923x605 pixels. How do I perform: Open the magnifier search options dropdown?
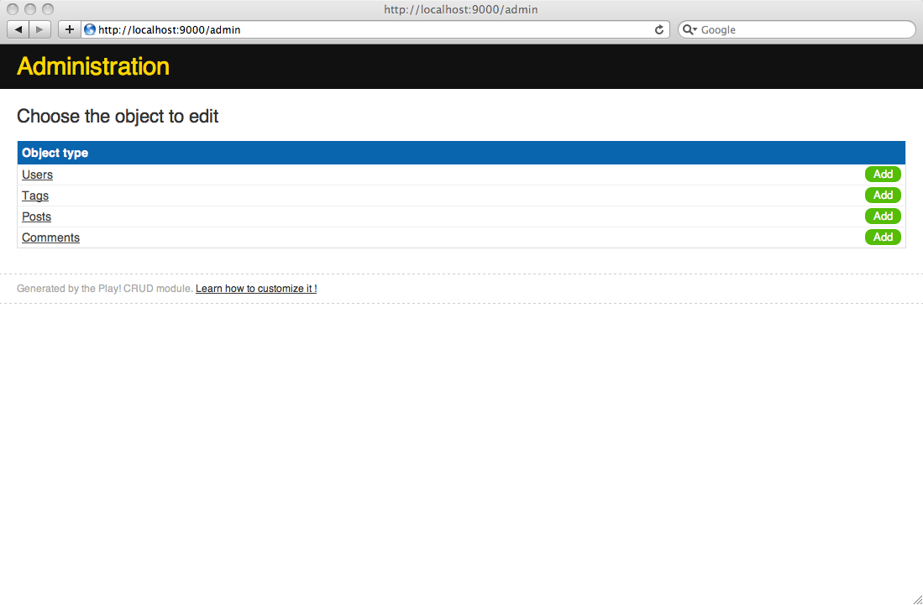[690, 29]
